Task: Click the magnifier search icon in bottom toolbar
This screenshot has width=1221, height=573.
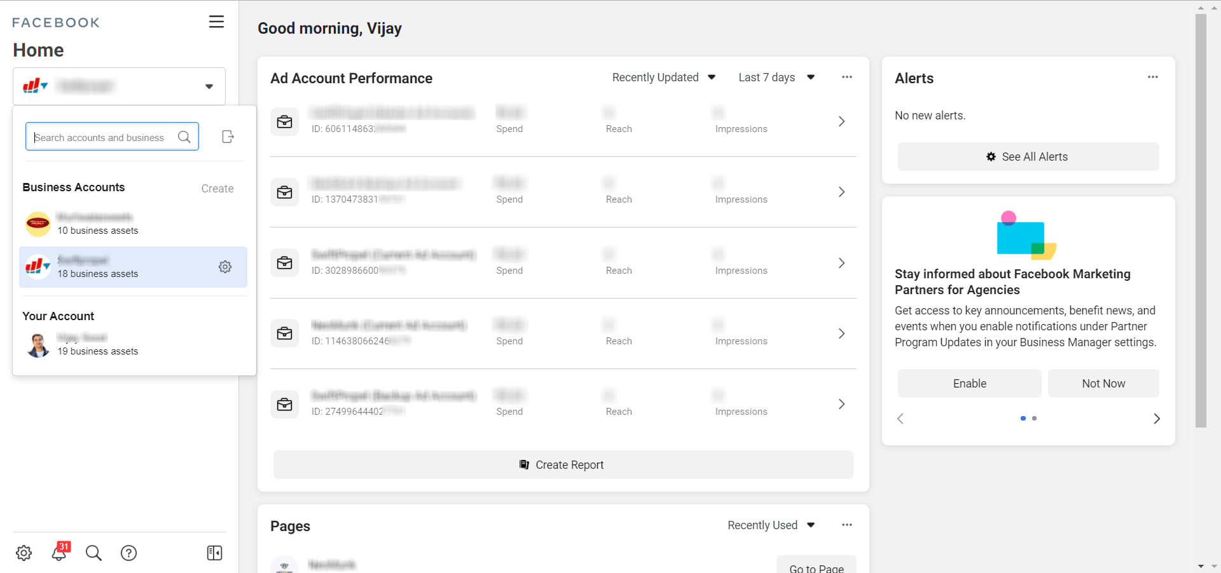Action: (93, 553)
